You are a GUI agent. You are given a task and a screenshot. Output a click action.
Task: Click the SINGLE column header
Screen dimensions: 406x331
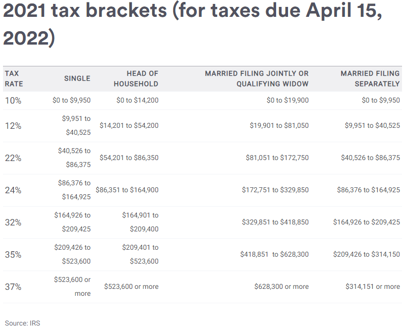coord(77,78)
